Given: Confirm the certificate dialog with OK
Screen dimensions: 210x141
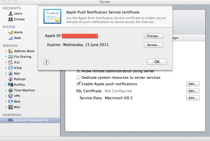Looking at the screenshot, I should (157, 62).
